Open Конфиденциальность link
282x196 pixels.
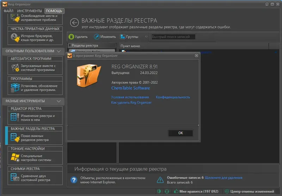click(173, 97)
